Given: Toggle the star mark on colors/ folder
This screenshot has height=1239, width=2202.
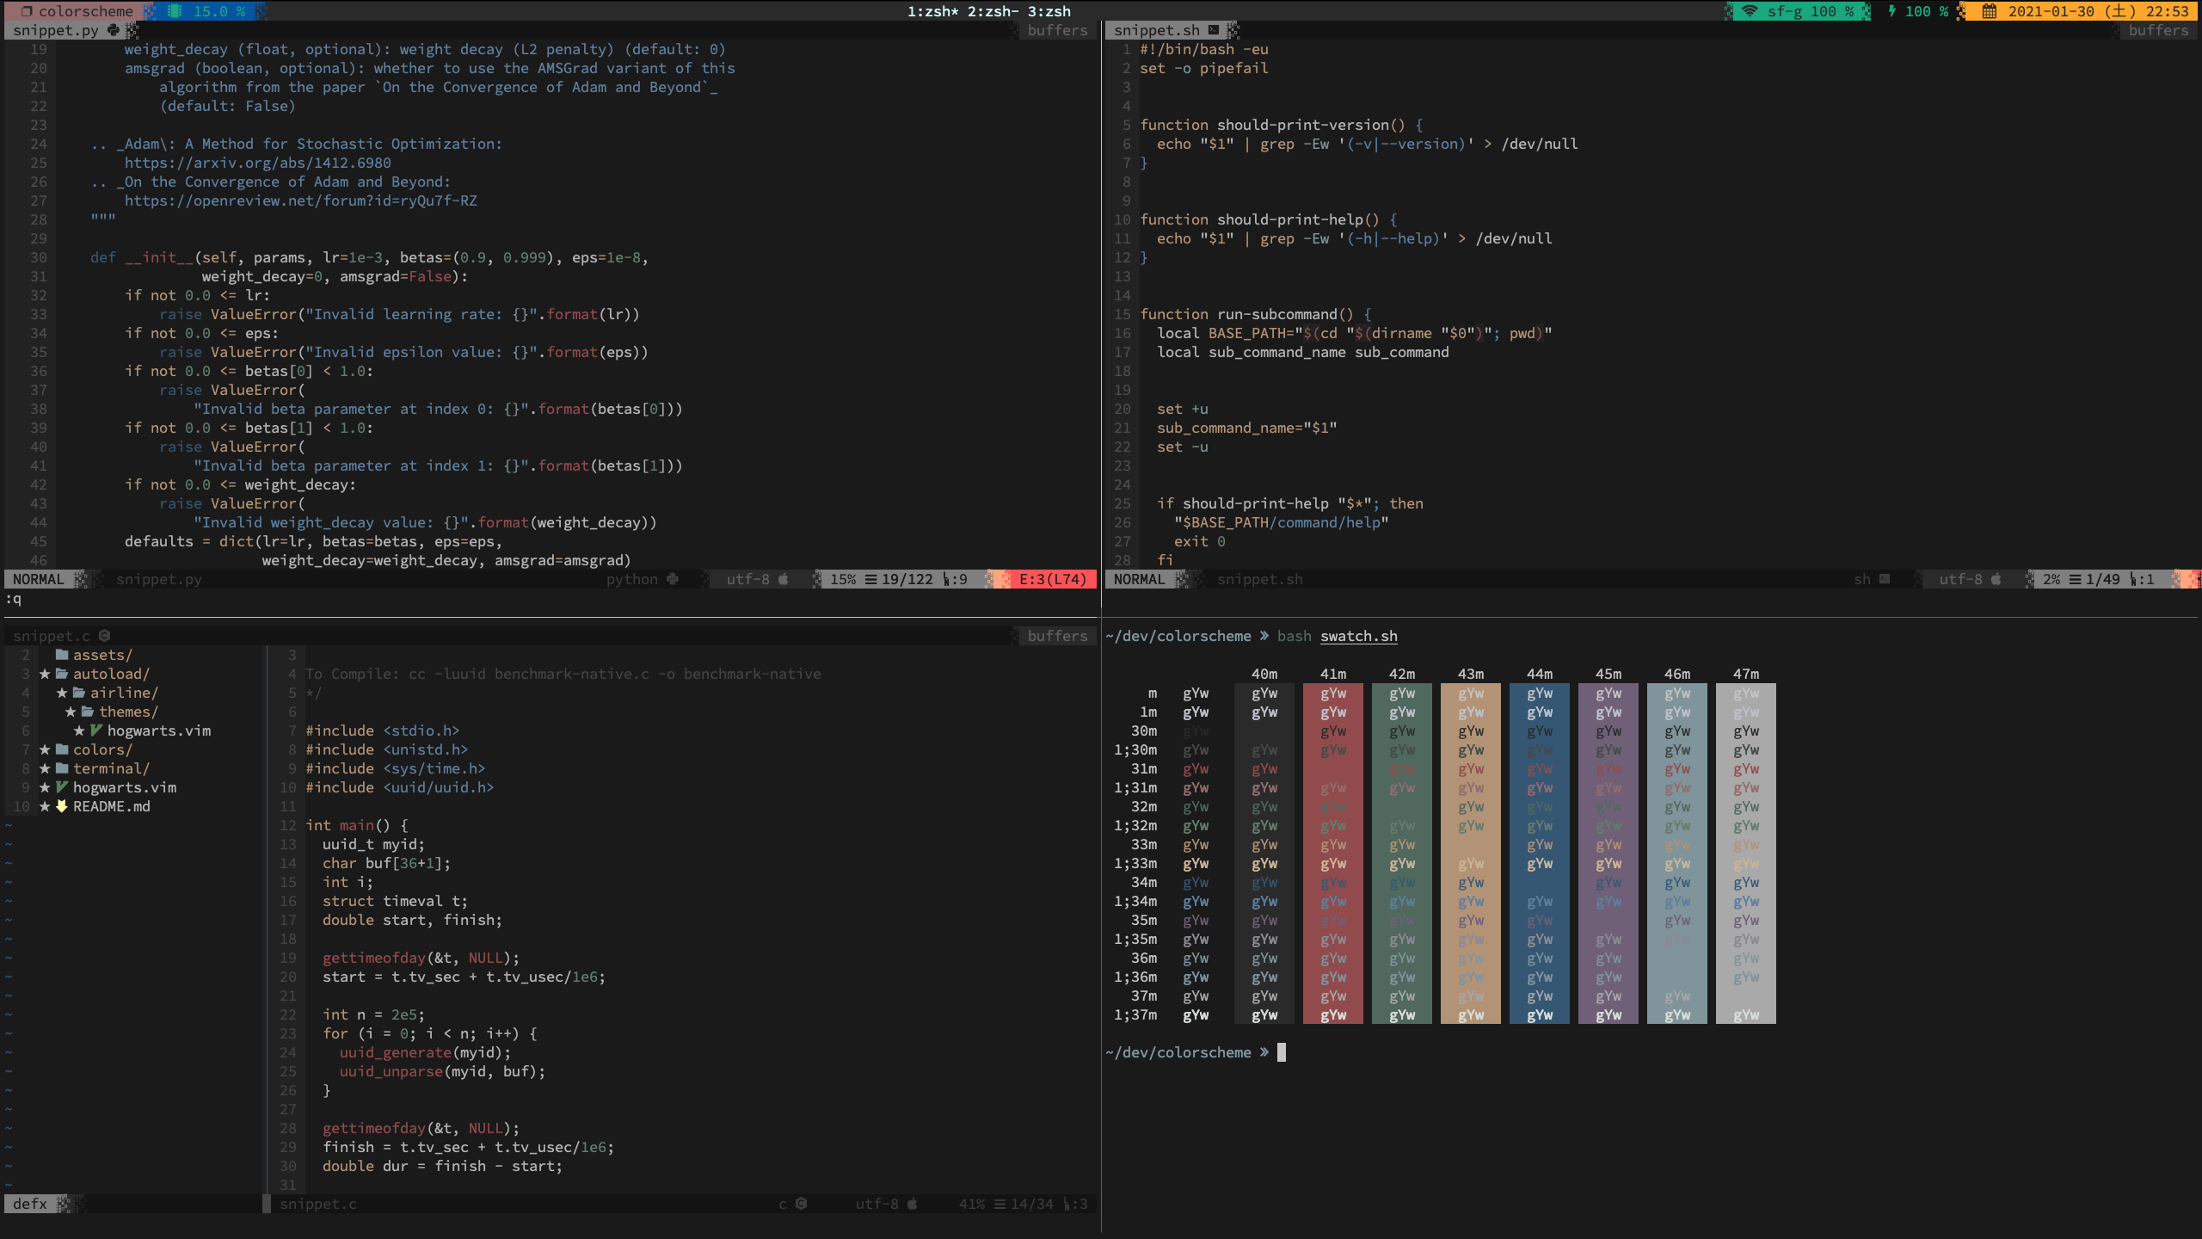Looking at the screenshot, I should point(45,749).
